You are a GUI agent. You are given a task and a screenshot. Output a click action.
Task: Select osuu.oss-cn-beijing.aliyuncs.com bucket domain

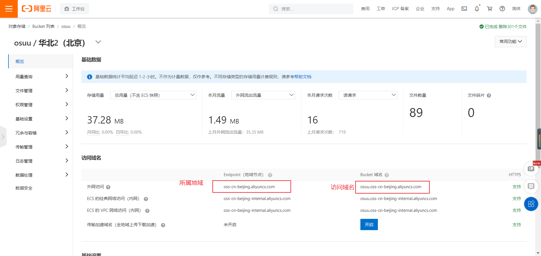pos(391,187)
